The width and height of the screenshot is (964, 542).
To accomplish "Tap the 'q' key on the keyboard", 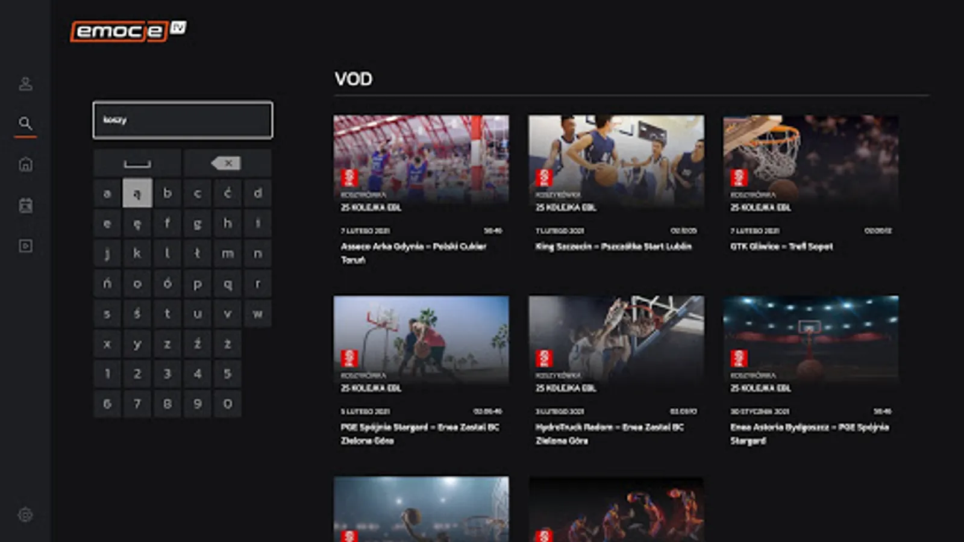I will pyautogui.click(x=228, y=284).
